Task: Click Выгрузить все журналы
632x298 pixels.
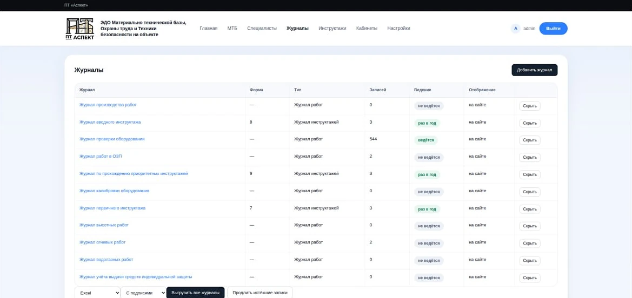Action: point(196,293)
